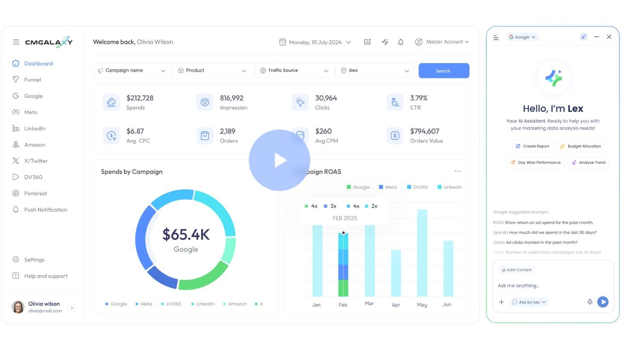Image resolution: width=622 pixels, height=350 pixels.
Task: Go to the Meta channel page
Action: (x=25, y=112)
